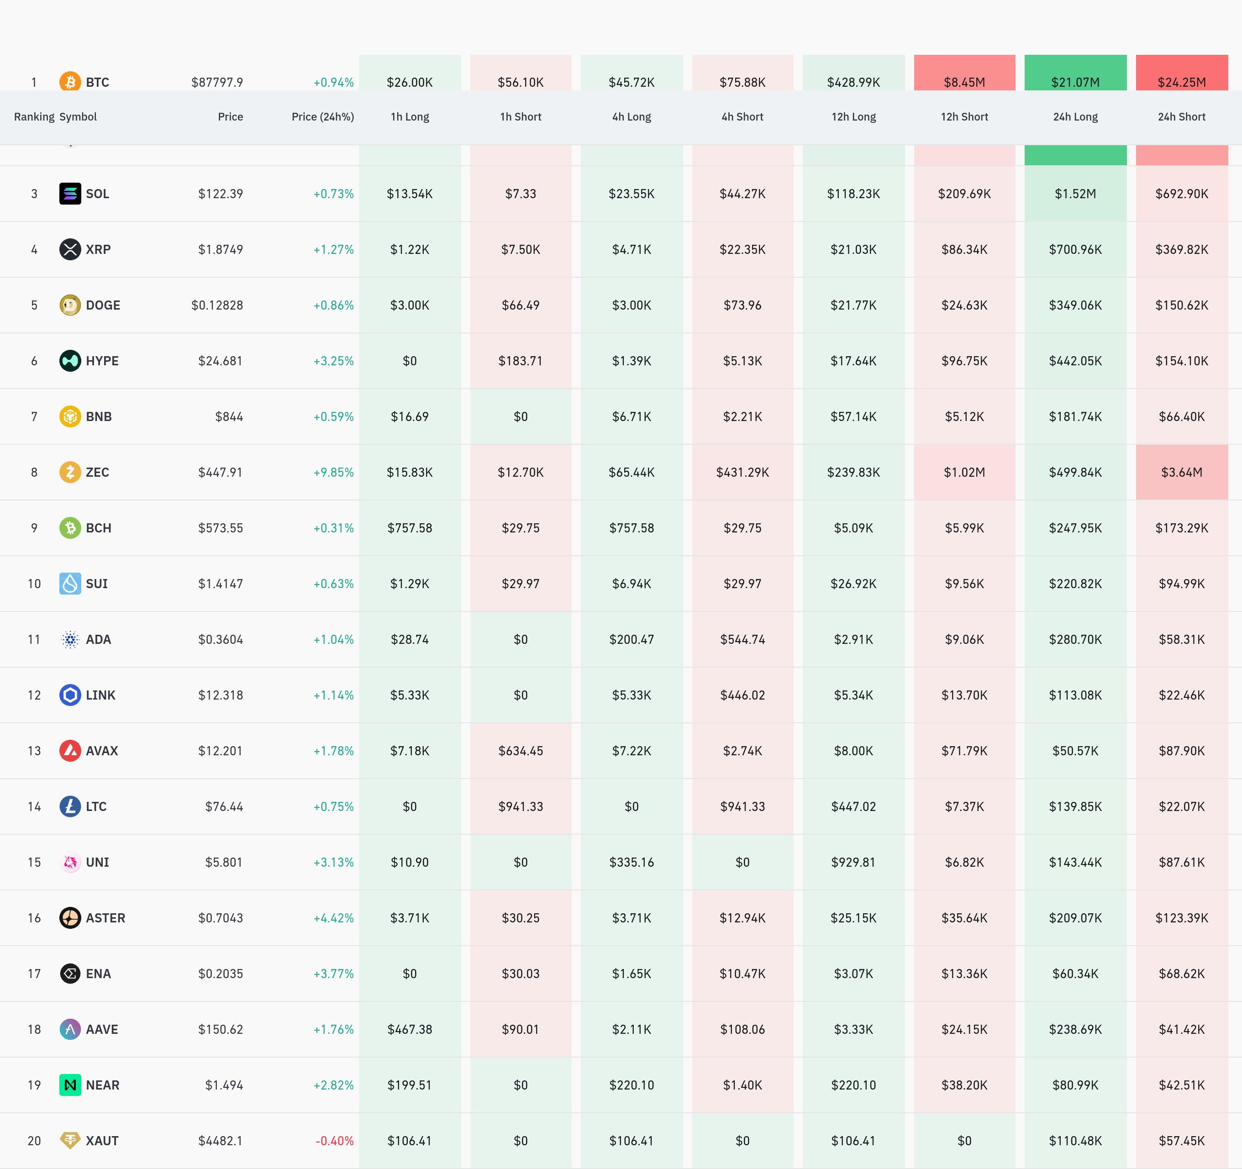
Task: Click the XRP coin icon
Action: click(x=70, y=249)
